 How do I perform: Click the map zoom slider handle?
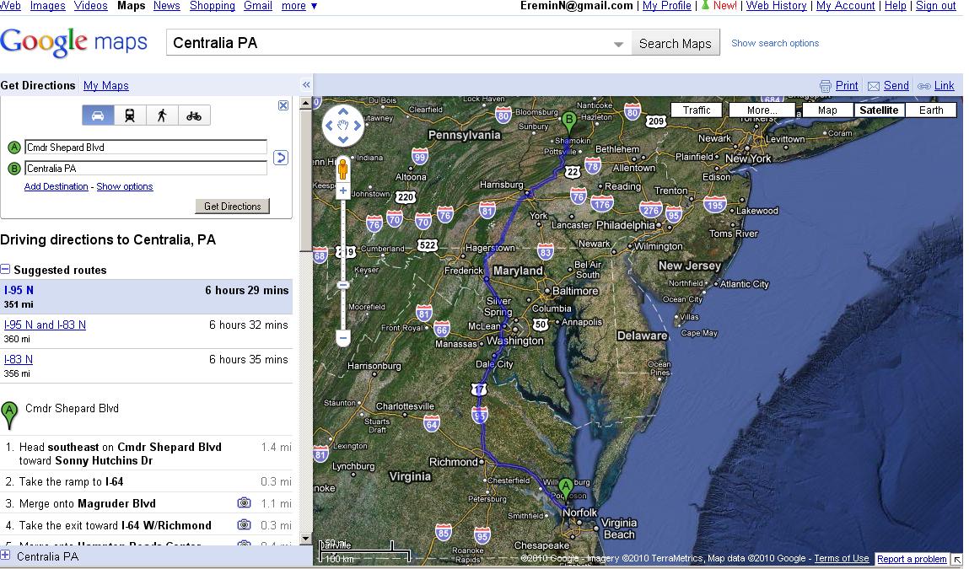tap(343, 285)
